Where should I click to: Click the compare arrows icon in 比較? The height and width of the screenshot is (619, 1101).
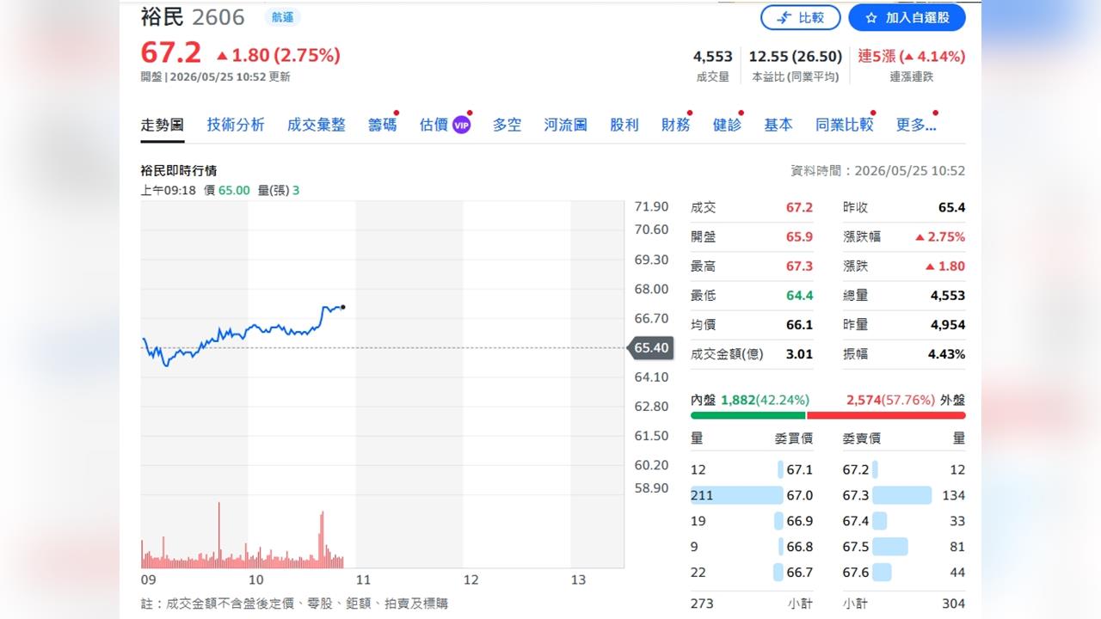(x=784, y=17)
